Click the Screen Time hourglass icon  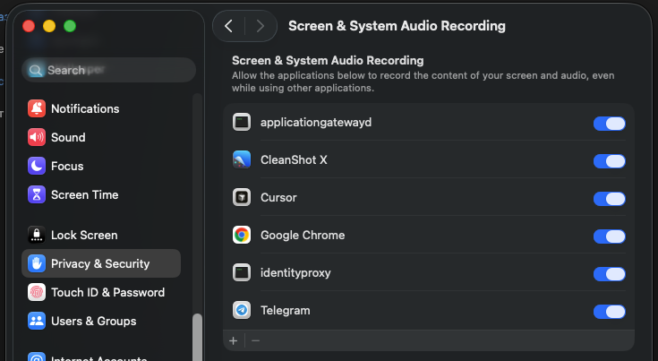tap(37, 194)
